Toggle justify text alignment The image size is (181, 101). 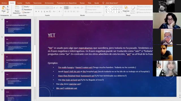click(74, 12)
